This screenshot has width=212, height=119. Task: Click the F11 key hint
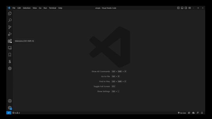tap(113, 86)
